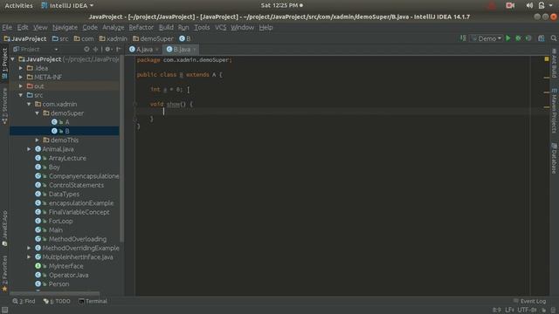Open Search Everywhere magnifier icon
The height and width of the screenshot is (314, 559).
pos(553,38)
